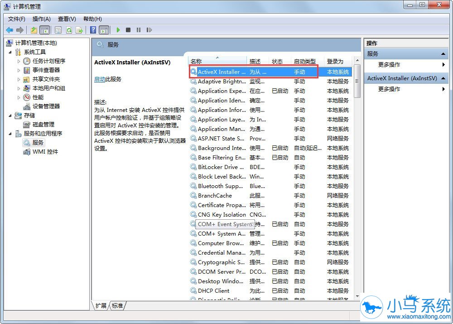Click the gear icon of DHCP Client service
The height and width of the screenshot is (324, 453).
(193, 290)
